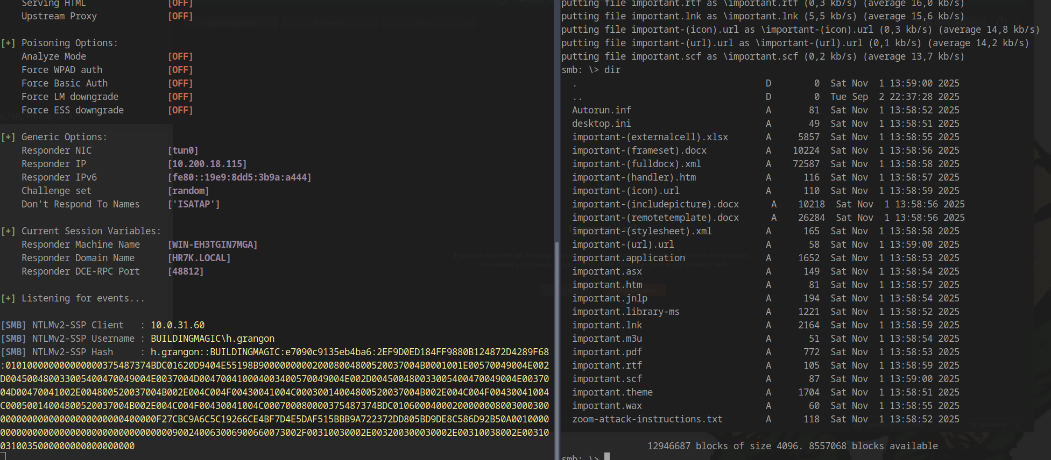Screen dimensions: 1051x460
Task: Click the Challenge set random value
Action: [x=188, y=191]
